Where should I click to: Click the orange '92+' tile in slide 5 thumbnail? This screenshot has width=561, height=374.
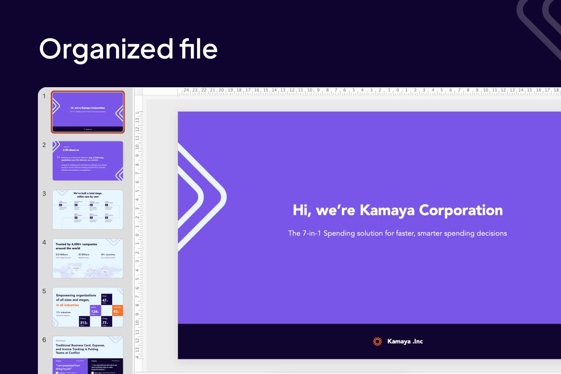(117, 311)
